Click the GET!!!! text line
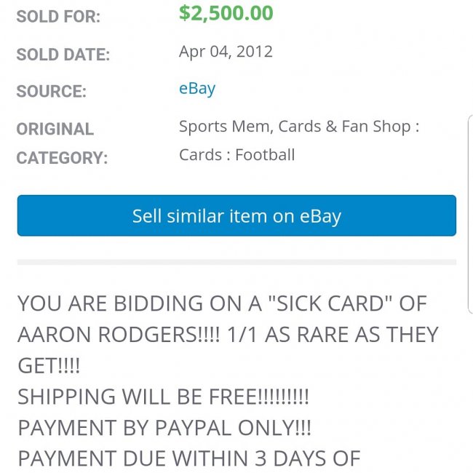The width and height of the screenshot is (473, 473). click(49, 366)
